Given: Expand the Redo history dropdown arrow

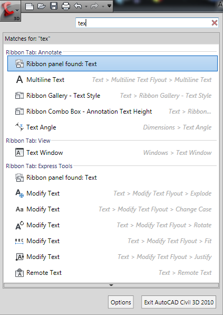Looking at the screenshot, I should tap(103, 6).
